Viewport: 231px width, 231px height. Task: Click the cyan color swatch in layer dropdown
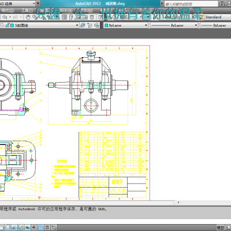12,25
